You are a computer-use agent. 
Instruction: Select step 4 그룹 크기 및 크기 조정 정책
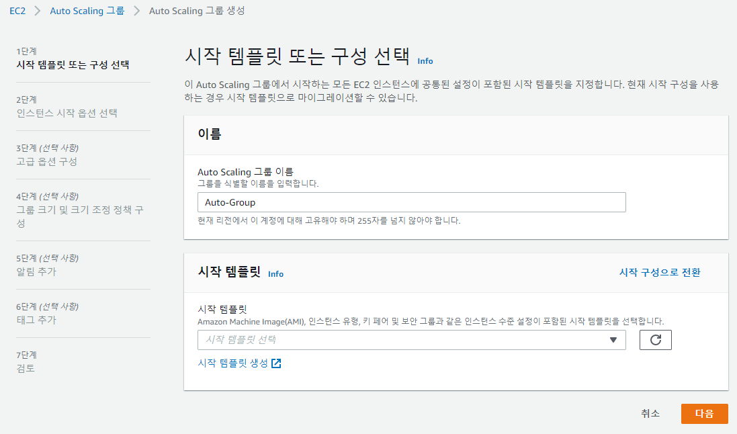click(x=80, y=216)
